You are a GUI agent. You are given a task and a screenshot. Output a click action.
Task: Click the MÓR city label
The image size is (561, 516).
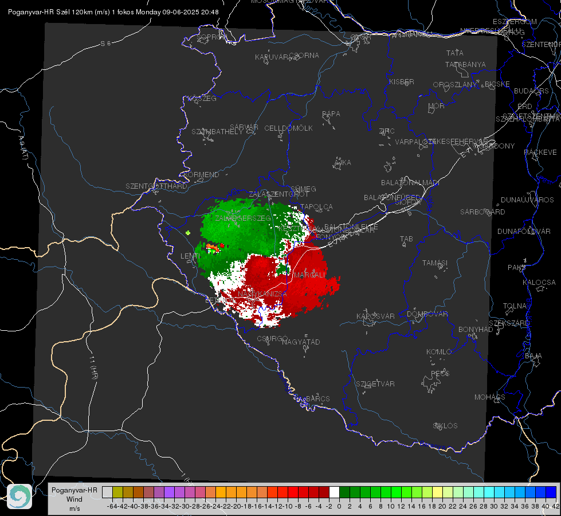click(x=437, y=105)
